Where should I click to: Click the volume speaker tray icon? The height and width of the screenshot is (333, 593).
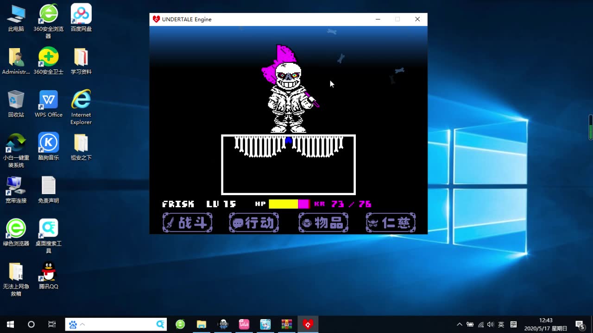click(491, 325)
